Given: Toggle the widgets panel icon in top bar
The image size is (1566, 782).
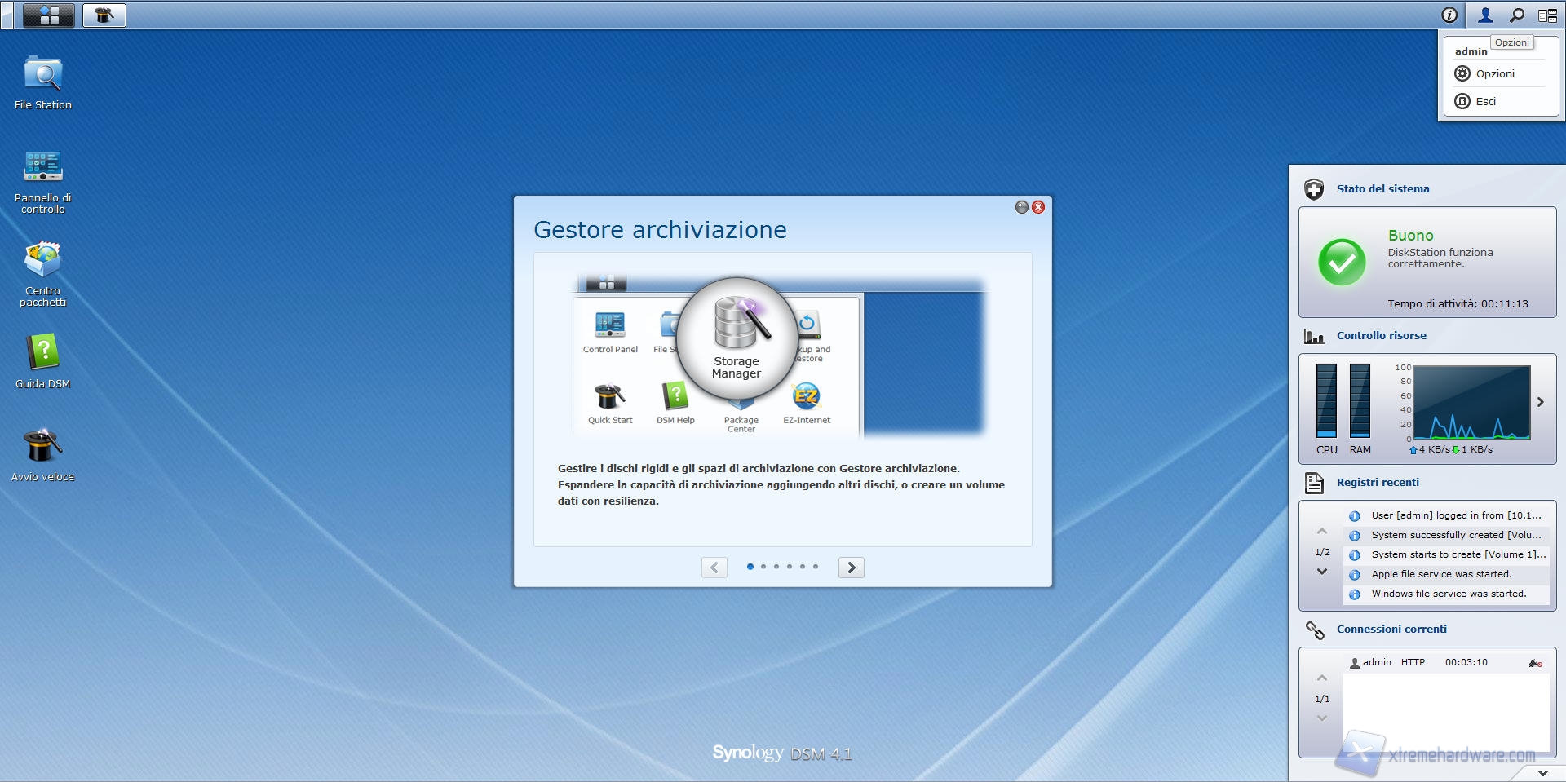Looking at the screenshot, I should point(1546,15).
